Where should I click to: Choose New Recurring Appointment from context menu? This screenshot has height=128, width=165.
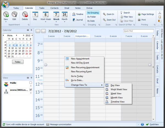click(85, 67)
